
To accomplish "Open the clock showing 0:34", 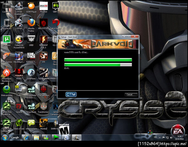I will [x=179, y=138].
